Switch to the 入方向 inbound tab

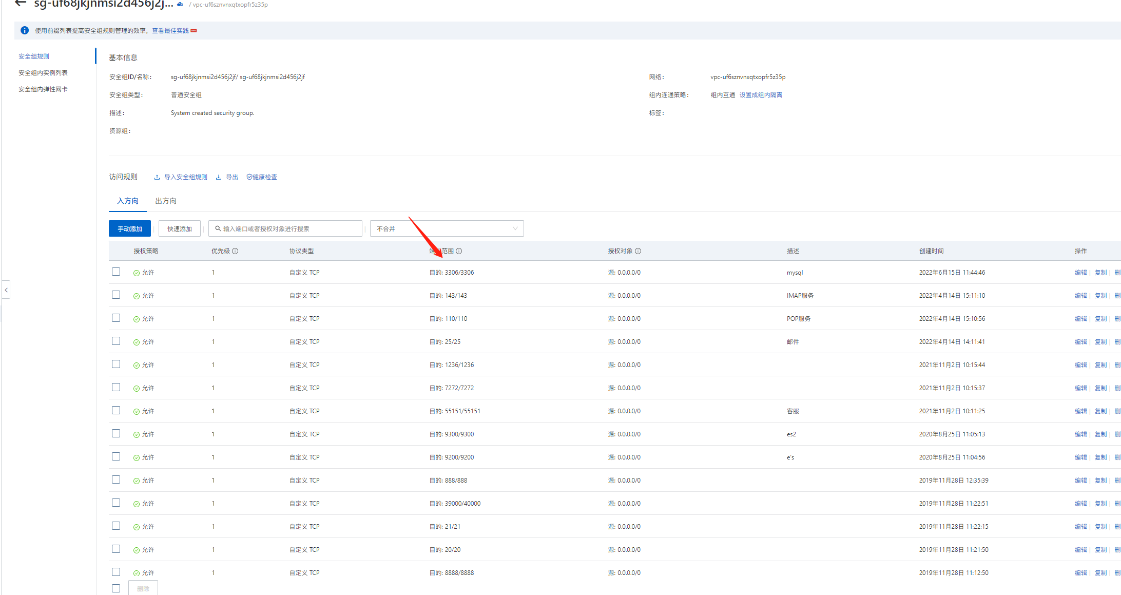(128, 201)
